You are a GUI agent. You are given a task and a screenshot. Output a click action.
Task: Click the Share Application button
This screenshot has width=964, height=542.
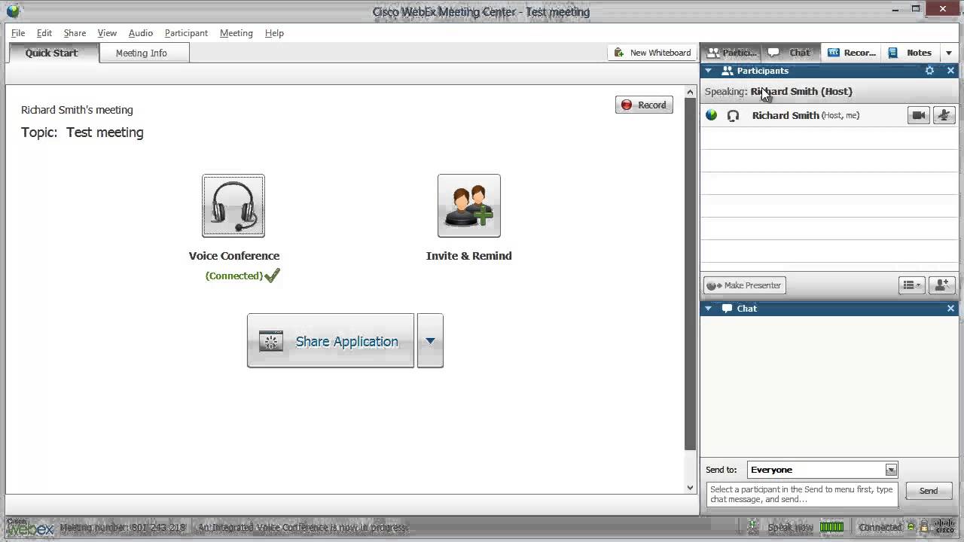[331, 341]
